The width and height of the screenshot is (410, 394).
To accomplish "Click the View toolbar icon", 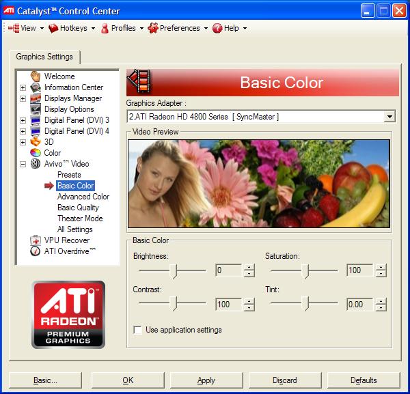I will 14,28.
